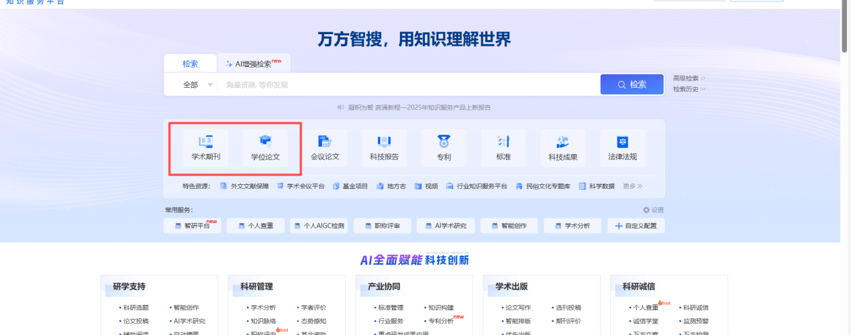
Task: Open 学术分析 under 科研管理
Action: point(263,308)
